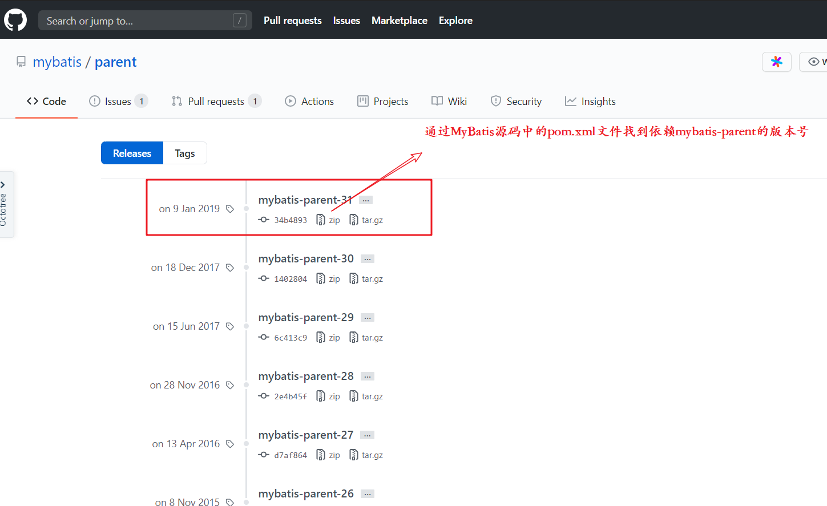Open the mybatis-parent-28 tag
This screenshot has width=827, height=506.
click(306, 376)
